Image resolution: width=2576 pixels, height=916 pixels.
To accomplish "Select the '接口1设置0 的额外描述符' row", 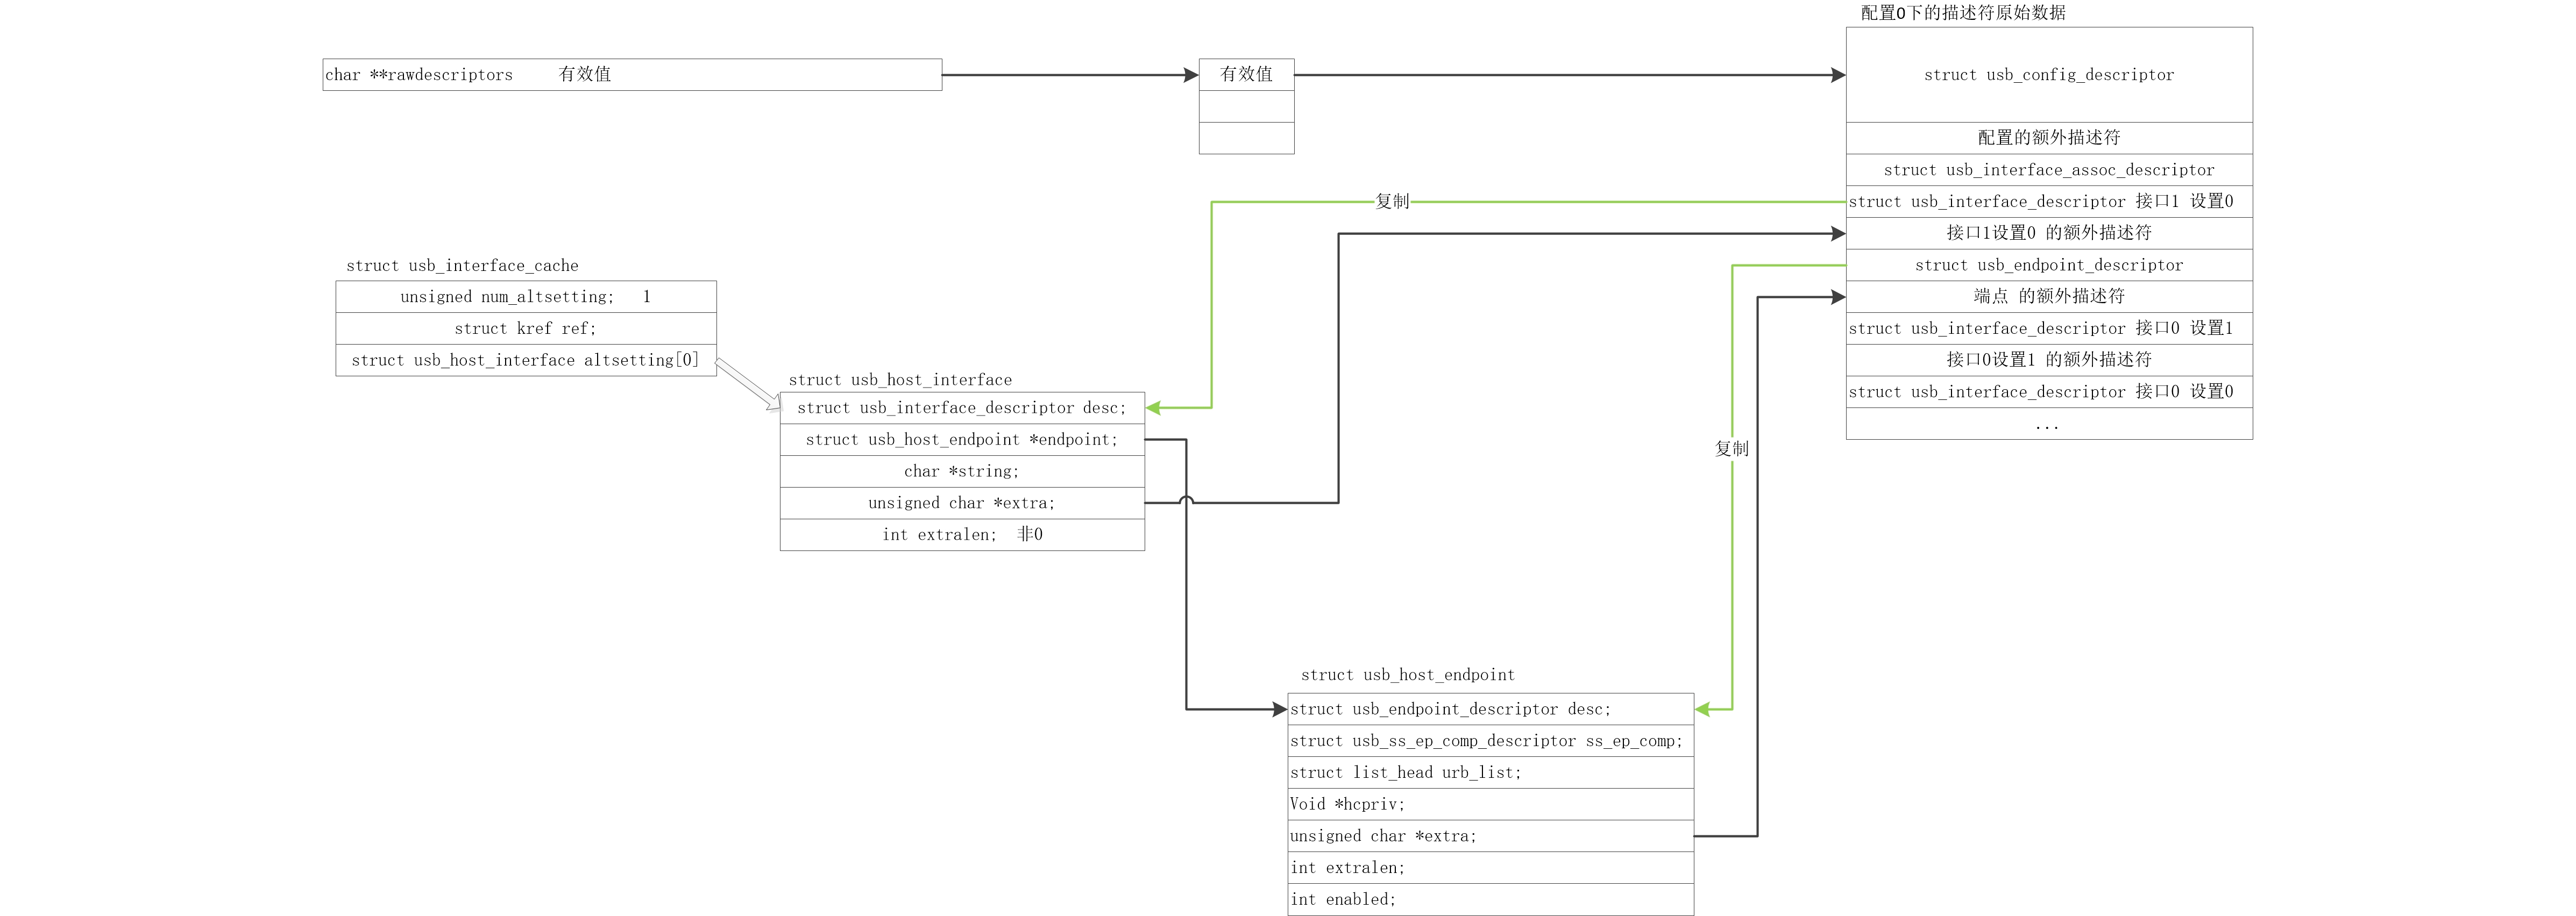I will click(2049, 233).
